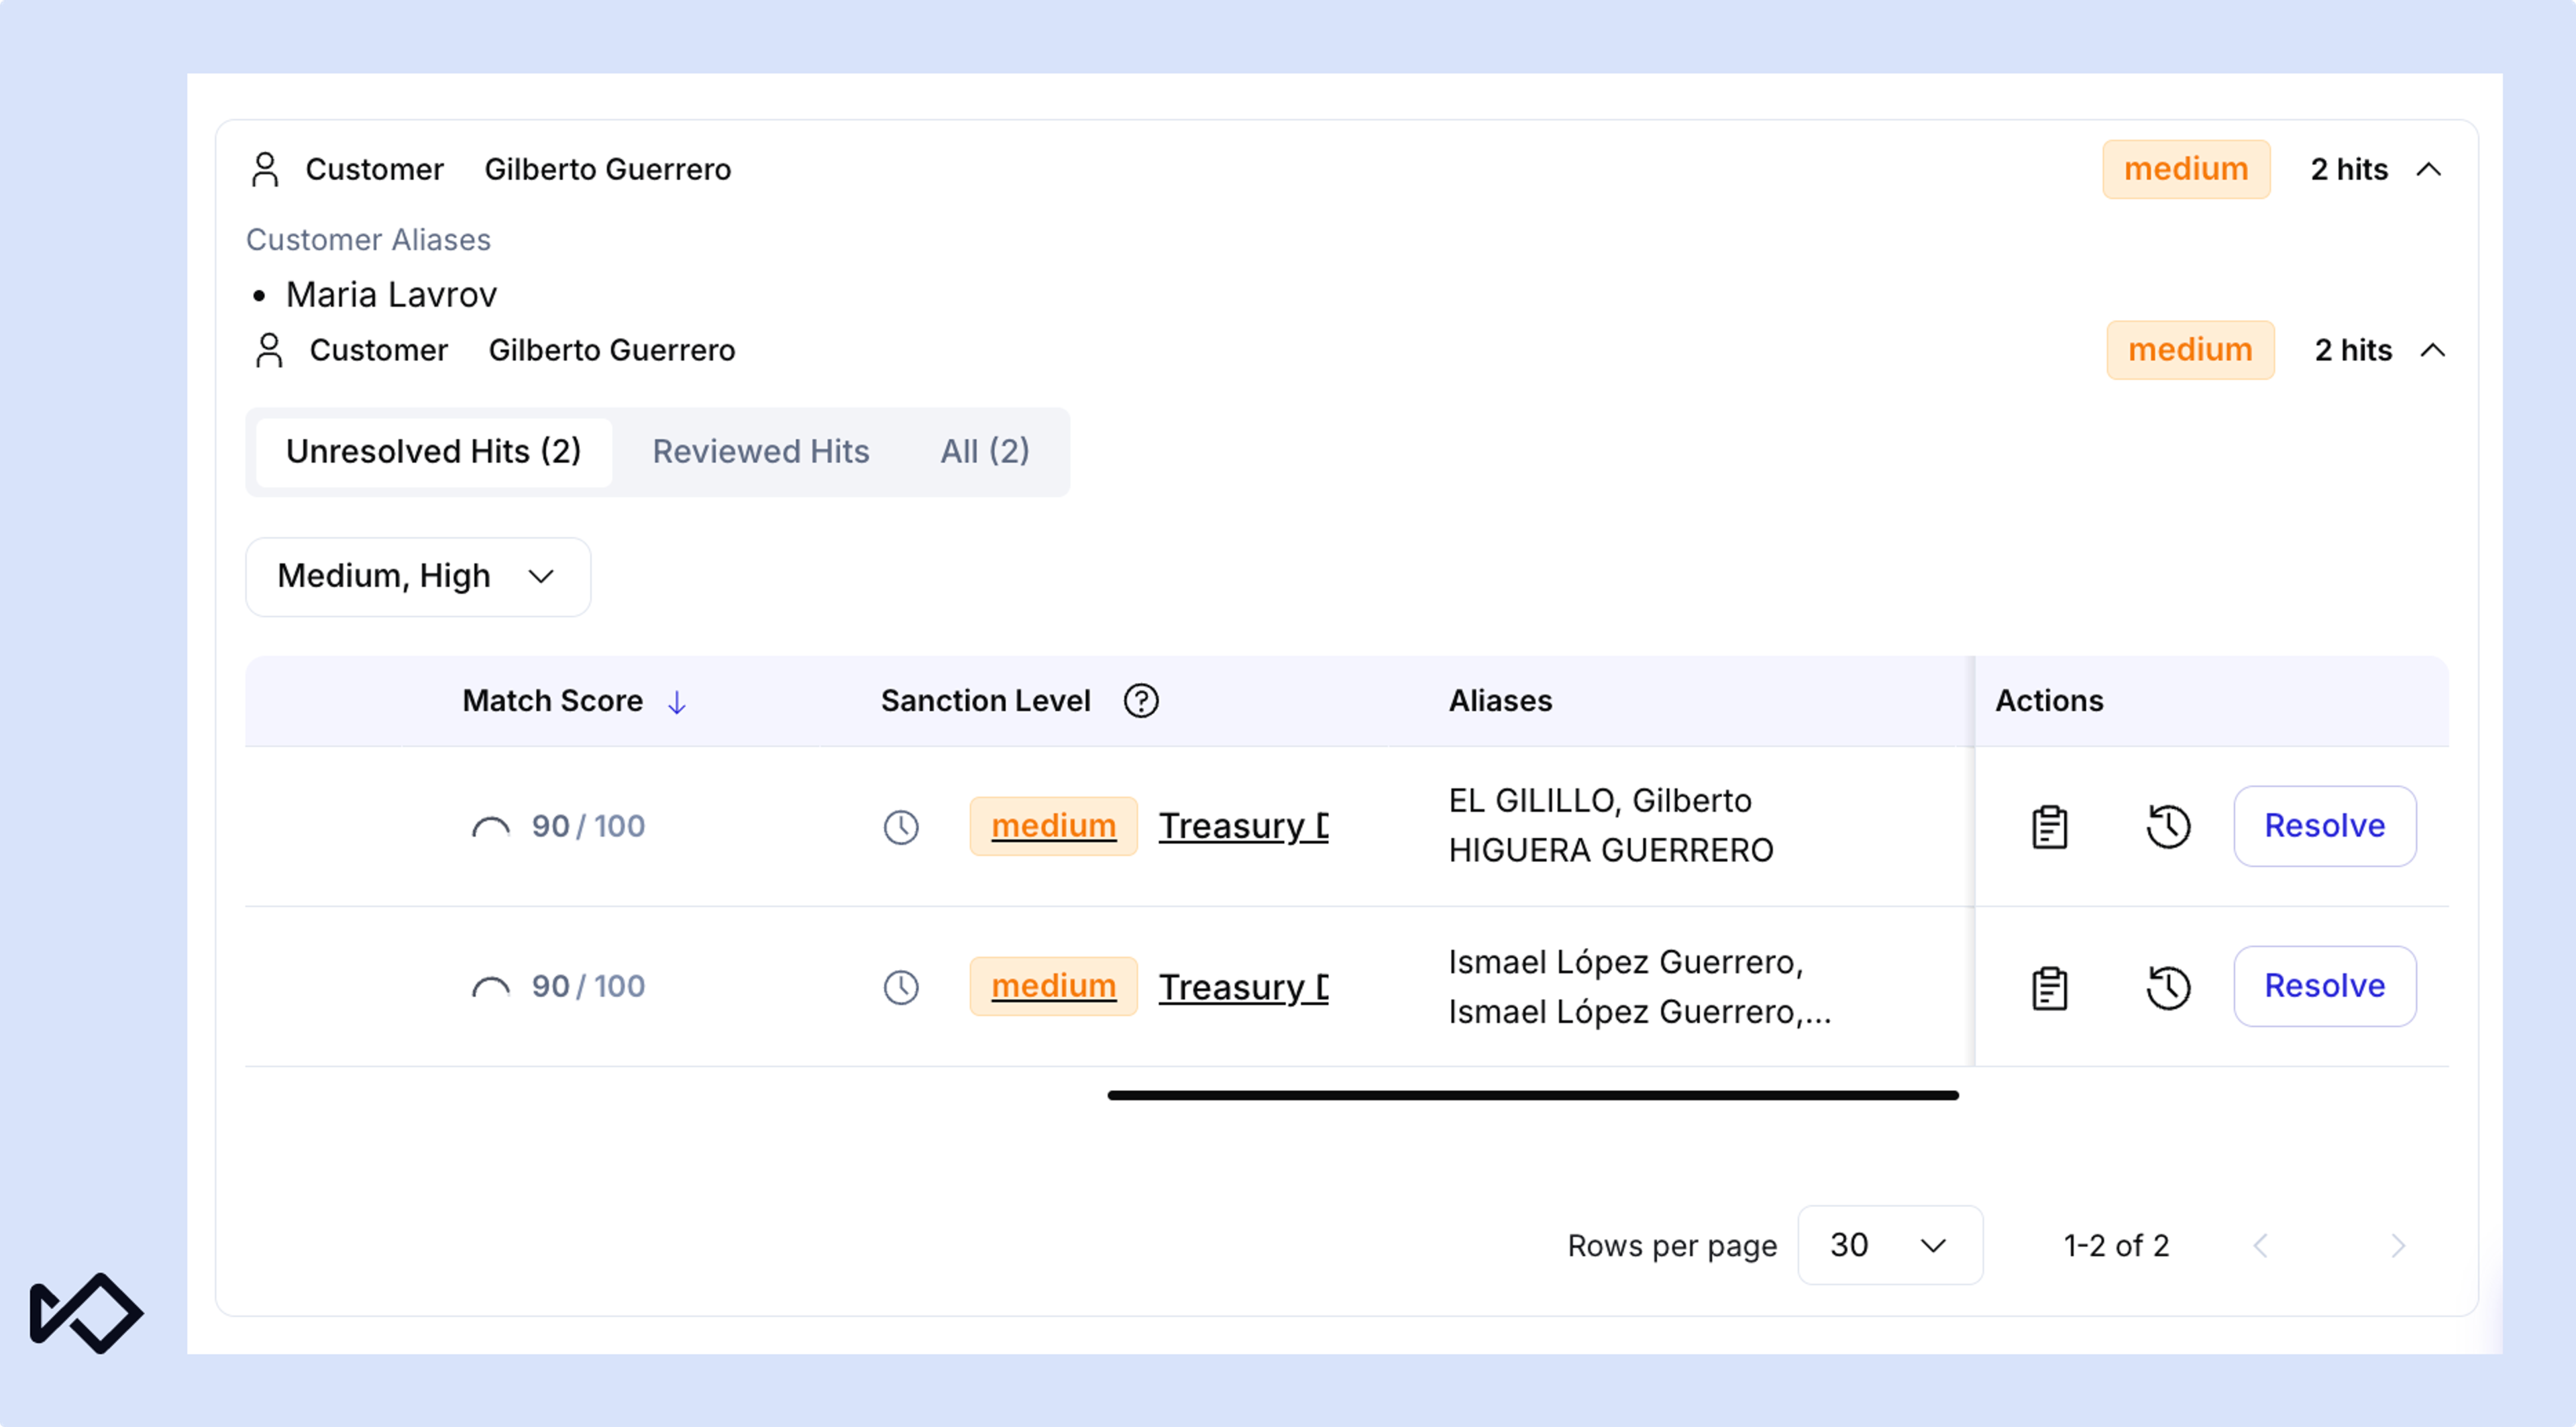Click the Customer Aliases heading

pos(368,240)
